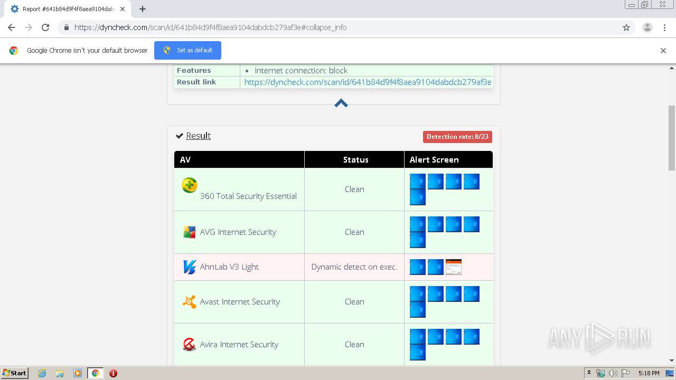Open a new browser tab
The height and width of the screenshot is (380, 676).
coord(143,9)
